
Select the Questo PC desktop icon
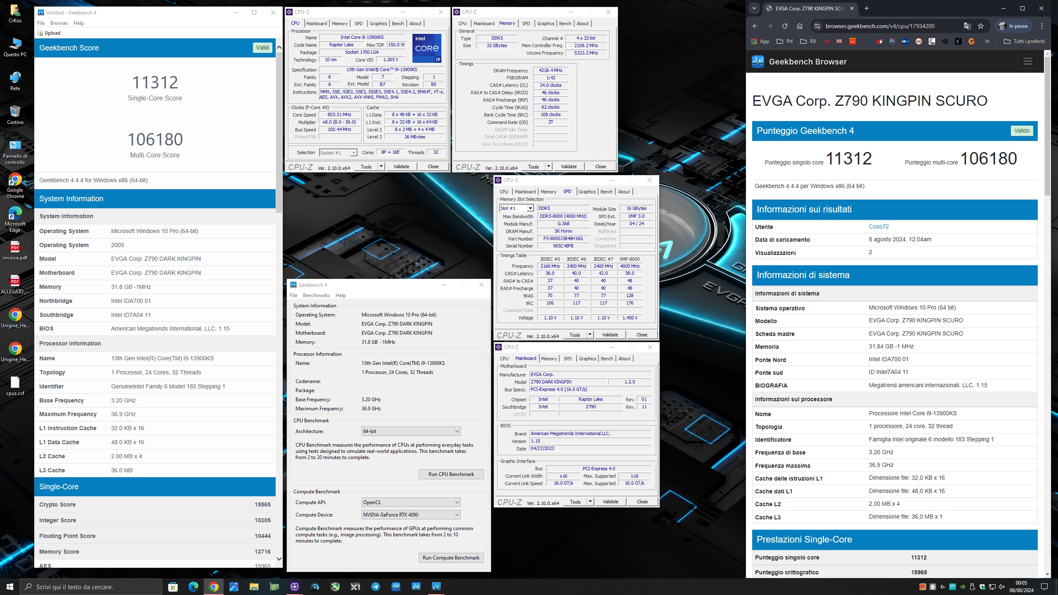tap(15, 47)
